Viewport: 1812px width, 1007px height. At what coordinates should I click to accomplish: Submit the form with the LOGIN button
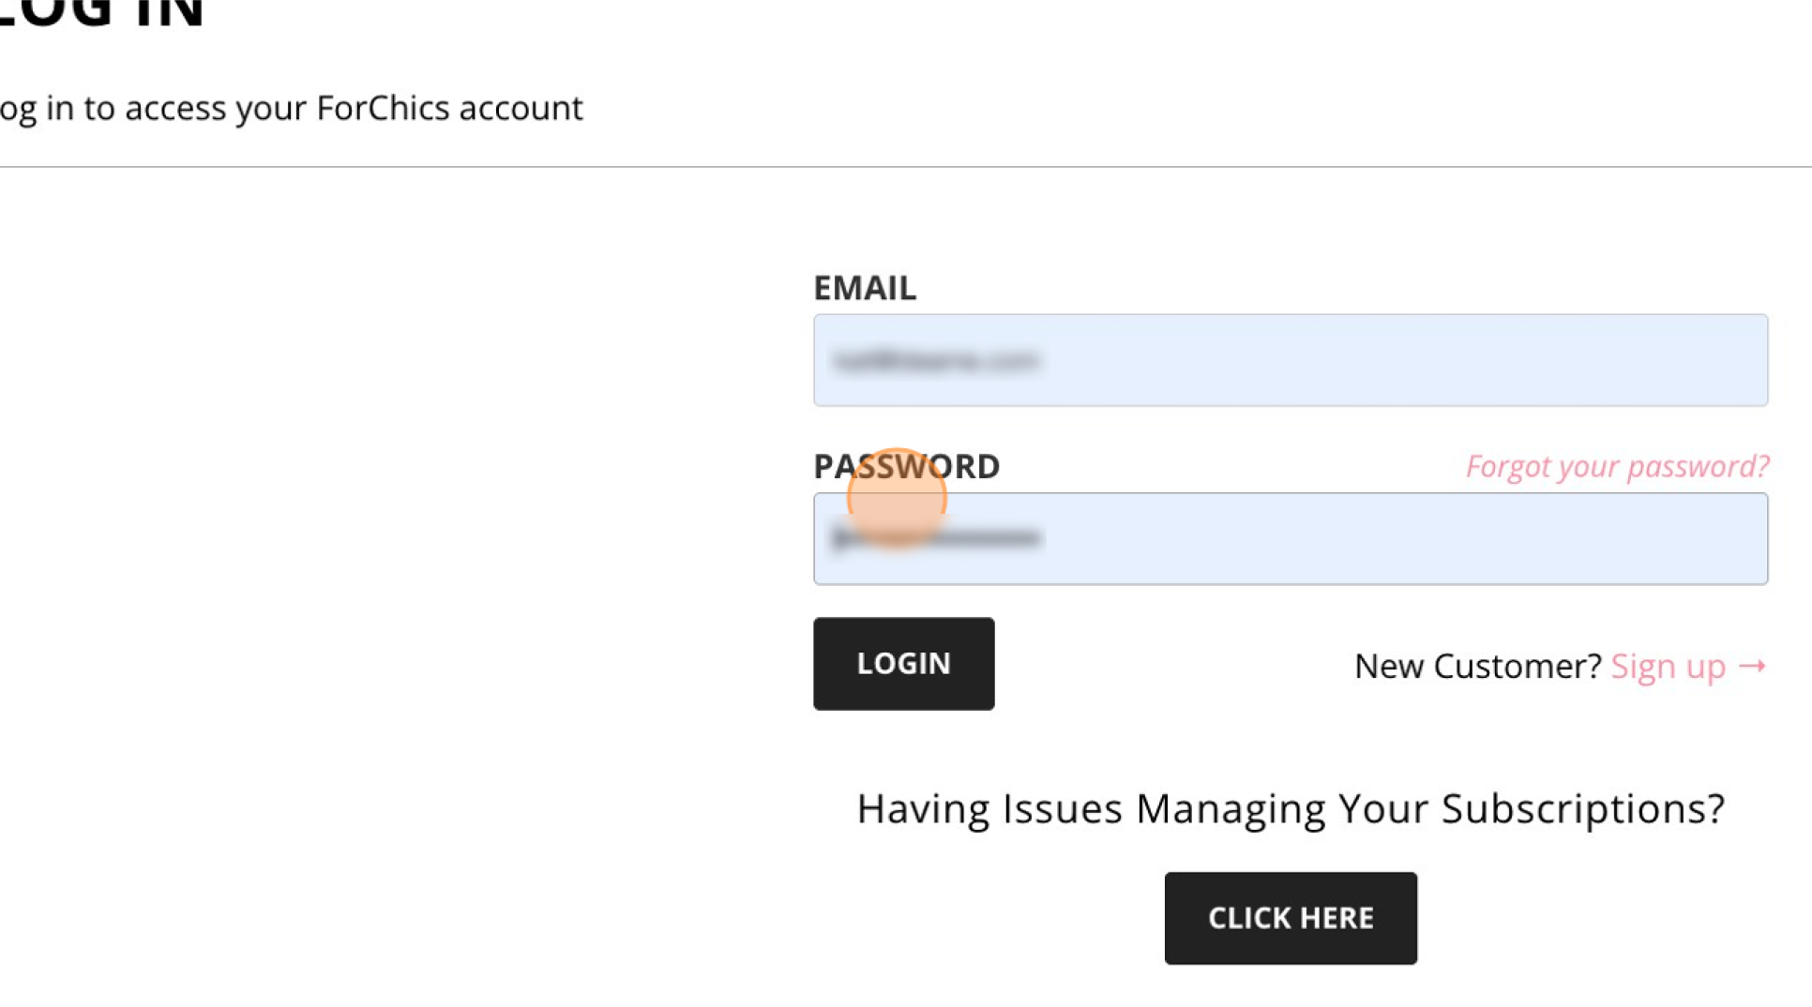tap(903, 664)
